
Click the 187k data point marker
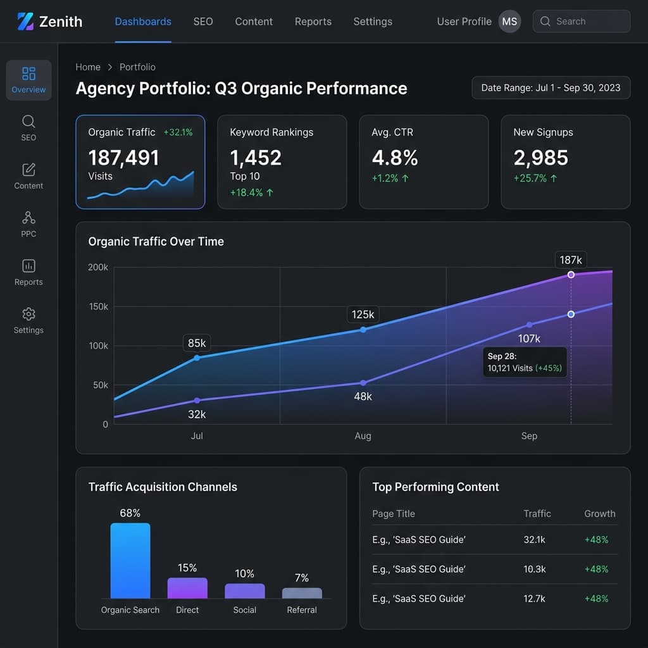point(571,275)
